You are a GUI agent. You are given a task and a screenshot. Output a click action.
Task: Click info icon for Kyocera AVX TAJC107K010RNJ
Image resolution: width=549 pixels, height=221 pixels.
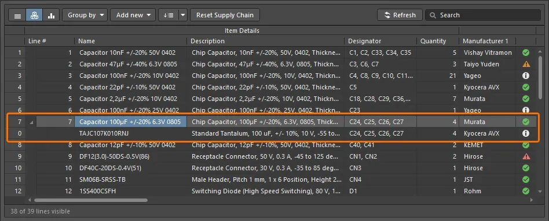[x=525, y=133]
